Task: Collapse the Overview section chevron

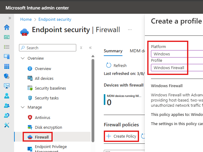Action: (x=23, y=58)
